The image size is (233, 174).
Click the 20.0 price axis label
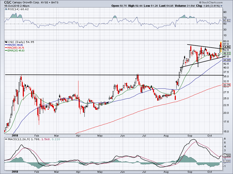(x=226, y=113)
